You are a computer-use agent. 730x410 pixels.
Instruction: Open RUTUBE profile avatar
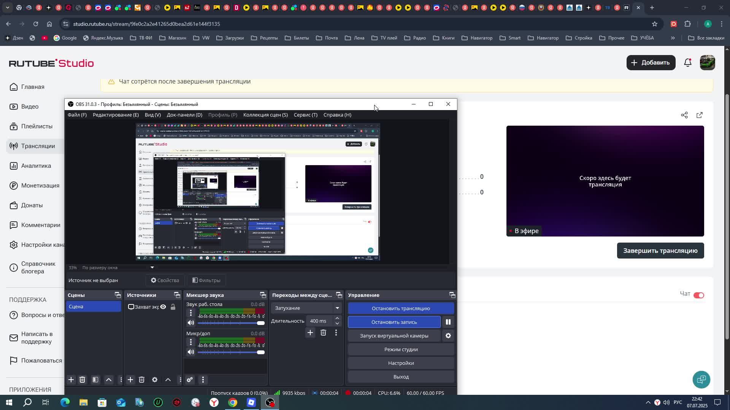708,63
